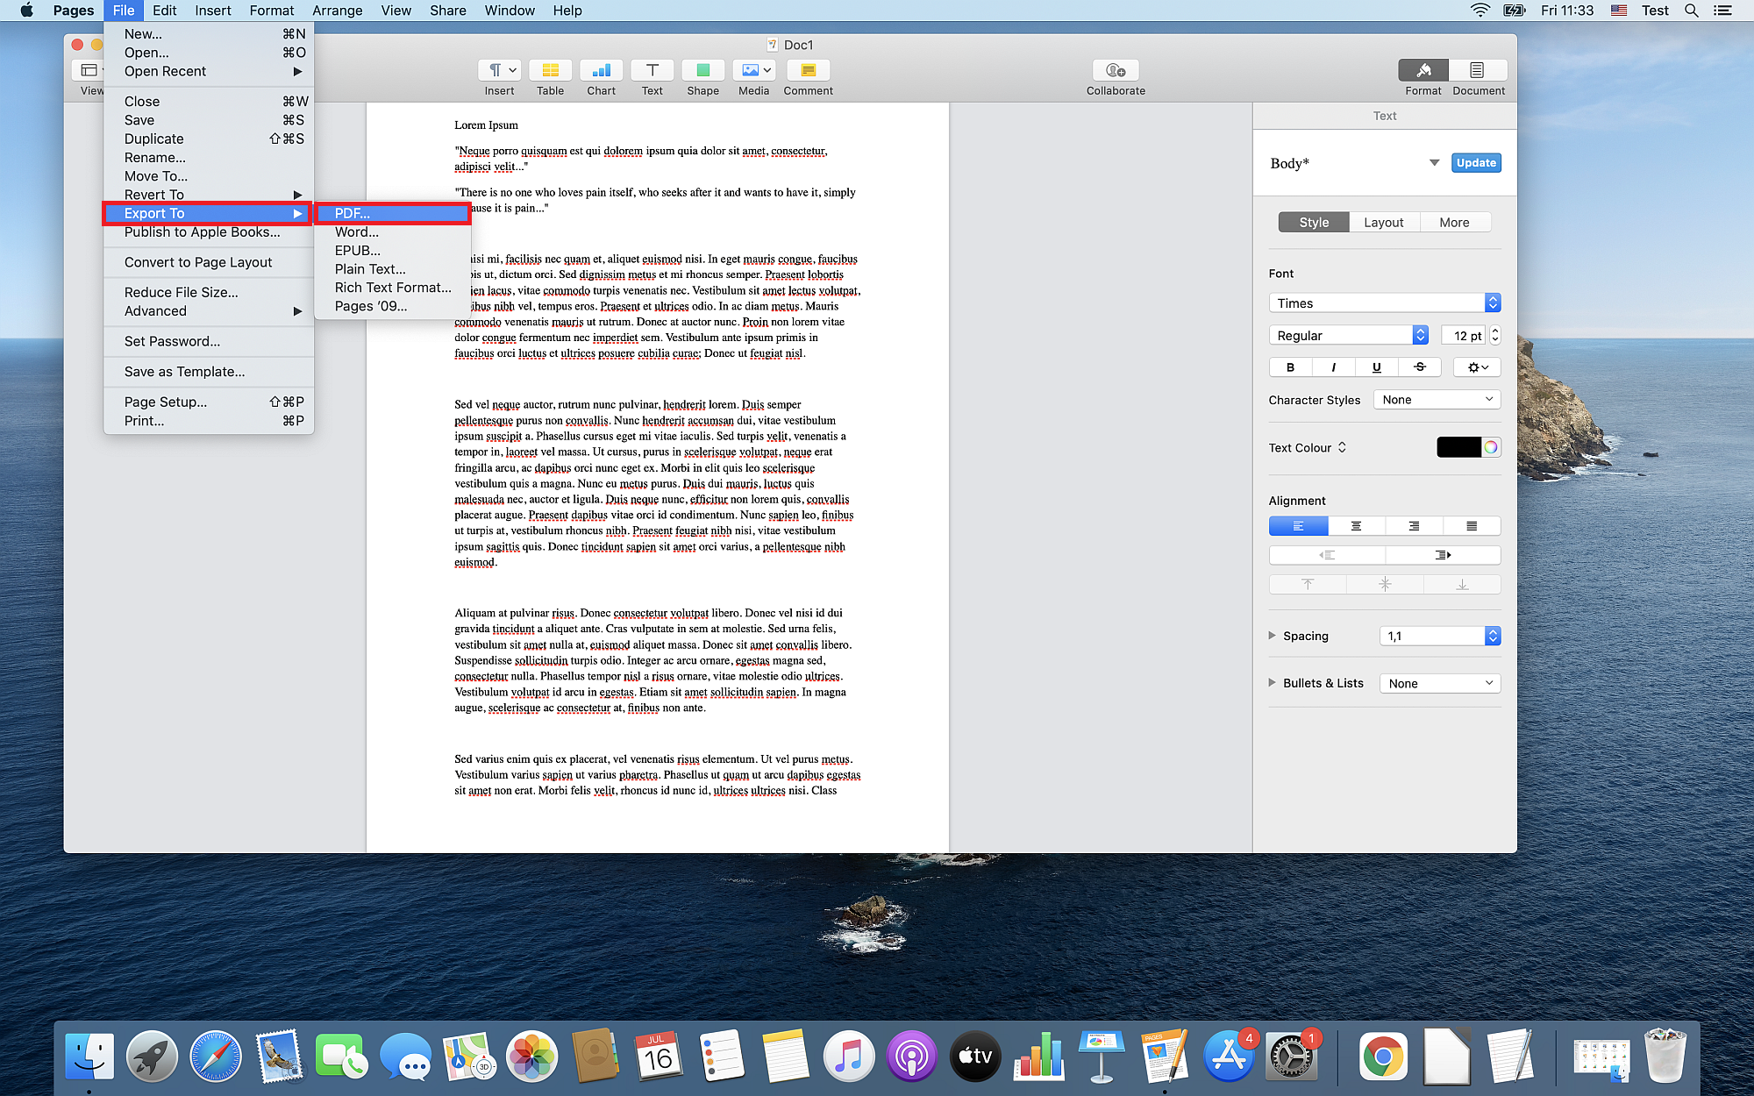Click the Table toolbar icon

(x=550, y=71)
